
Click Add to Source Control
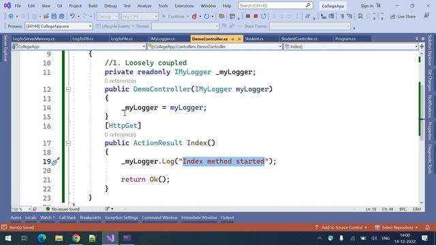coord(341,227)
